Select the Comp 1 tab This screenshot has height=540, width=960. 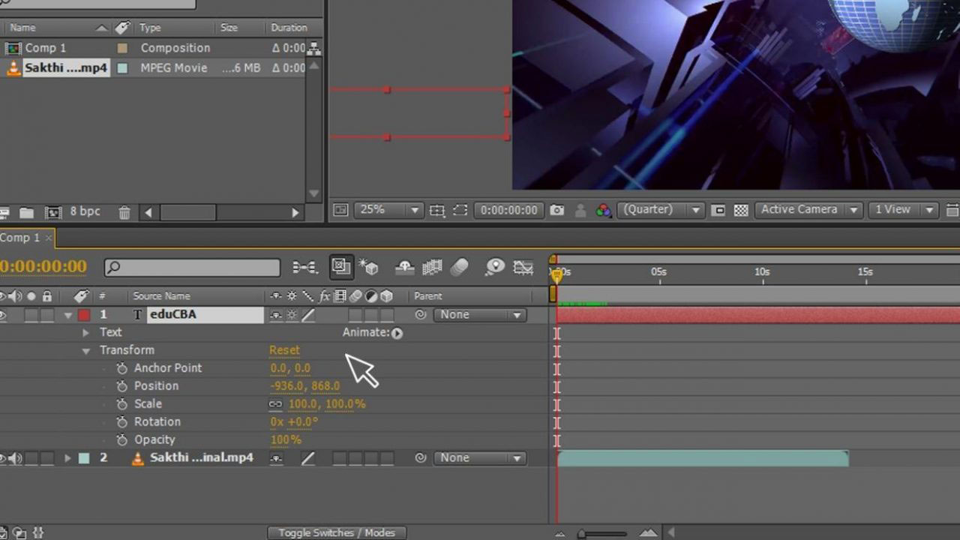21,238
